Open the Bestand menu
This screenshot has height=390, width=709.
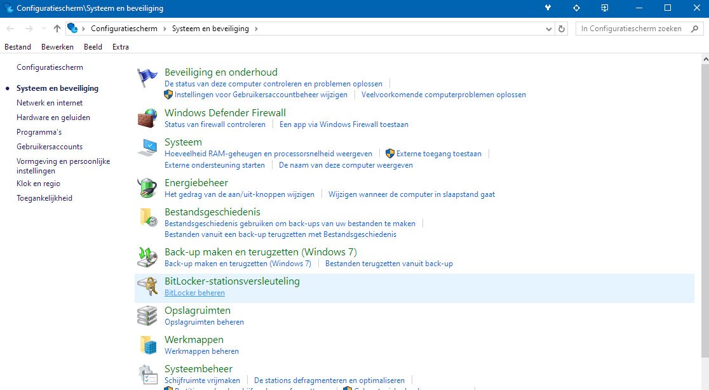click(18, 47)
